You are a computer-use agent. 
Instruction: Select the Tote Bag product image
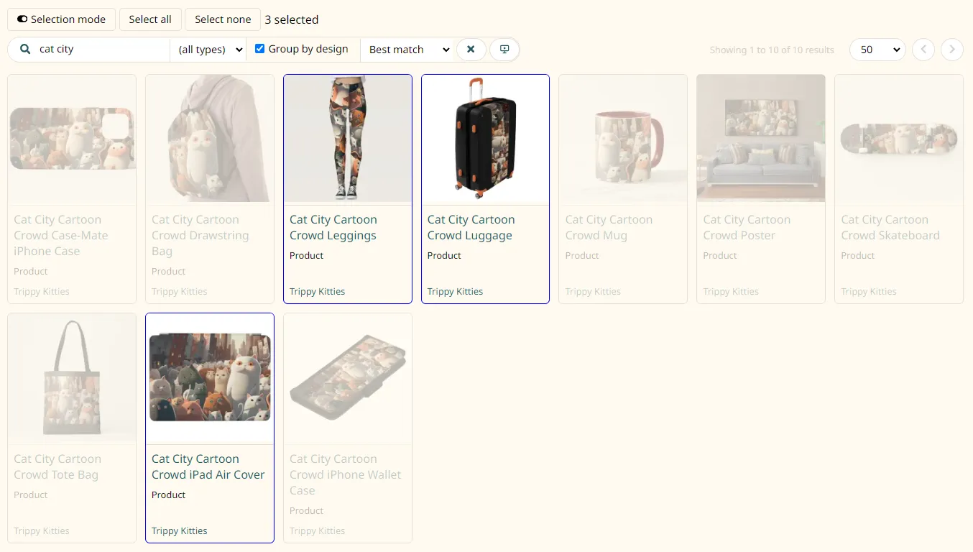[72, 377]
